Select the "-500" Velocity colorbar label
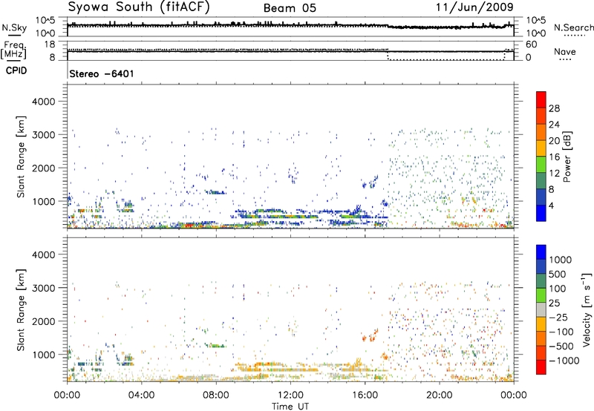594x411 pixels. click(561, 346)
